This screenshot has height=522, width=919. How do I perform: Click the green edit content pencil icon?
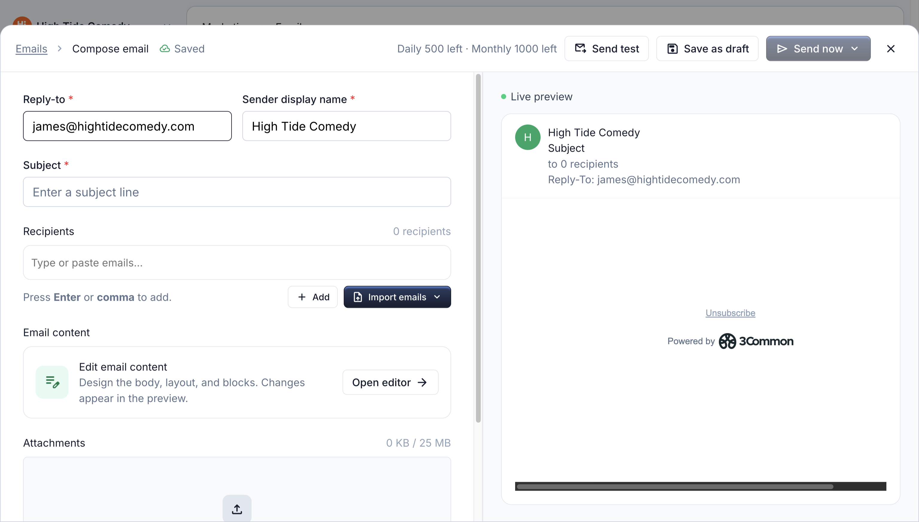coord(52,382)
